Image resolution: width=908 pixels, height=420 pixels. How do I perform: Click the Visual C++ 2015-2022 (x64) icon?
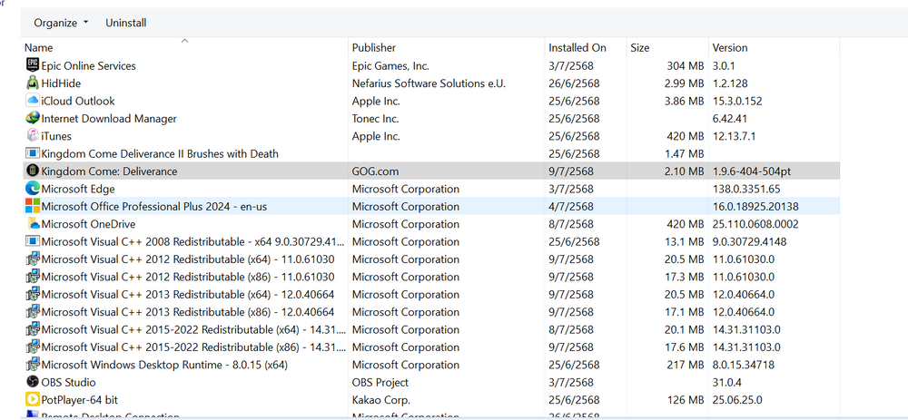coord(33,330)
